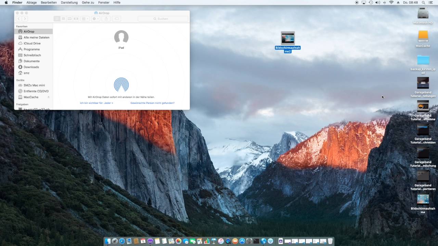Select Garageband Tutorial...portieren file
This screenshot has height=246, width=438.
423,180
